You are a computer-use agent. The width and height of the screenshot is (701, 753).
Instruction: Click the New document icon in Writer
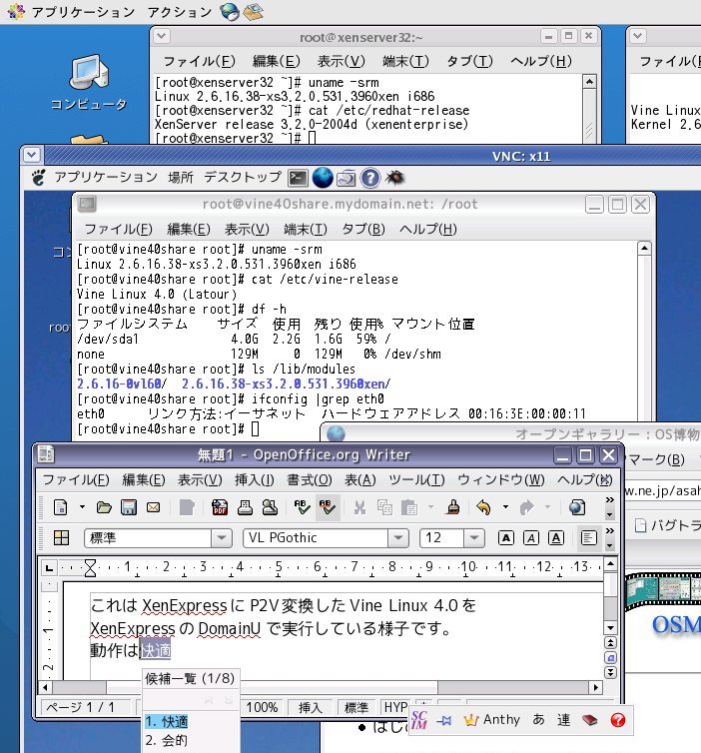coord(61,507)
